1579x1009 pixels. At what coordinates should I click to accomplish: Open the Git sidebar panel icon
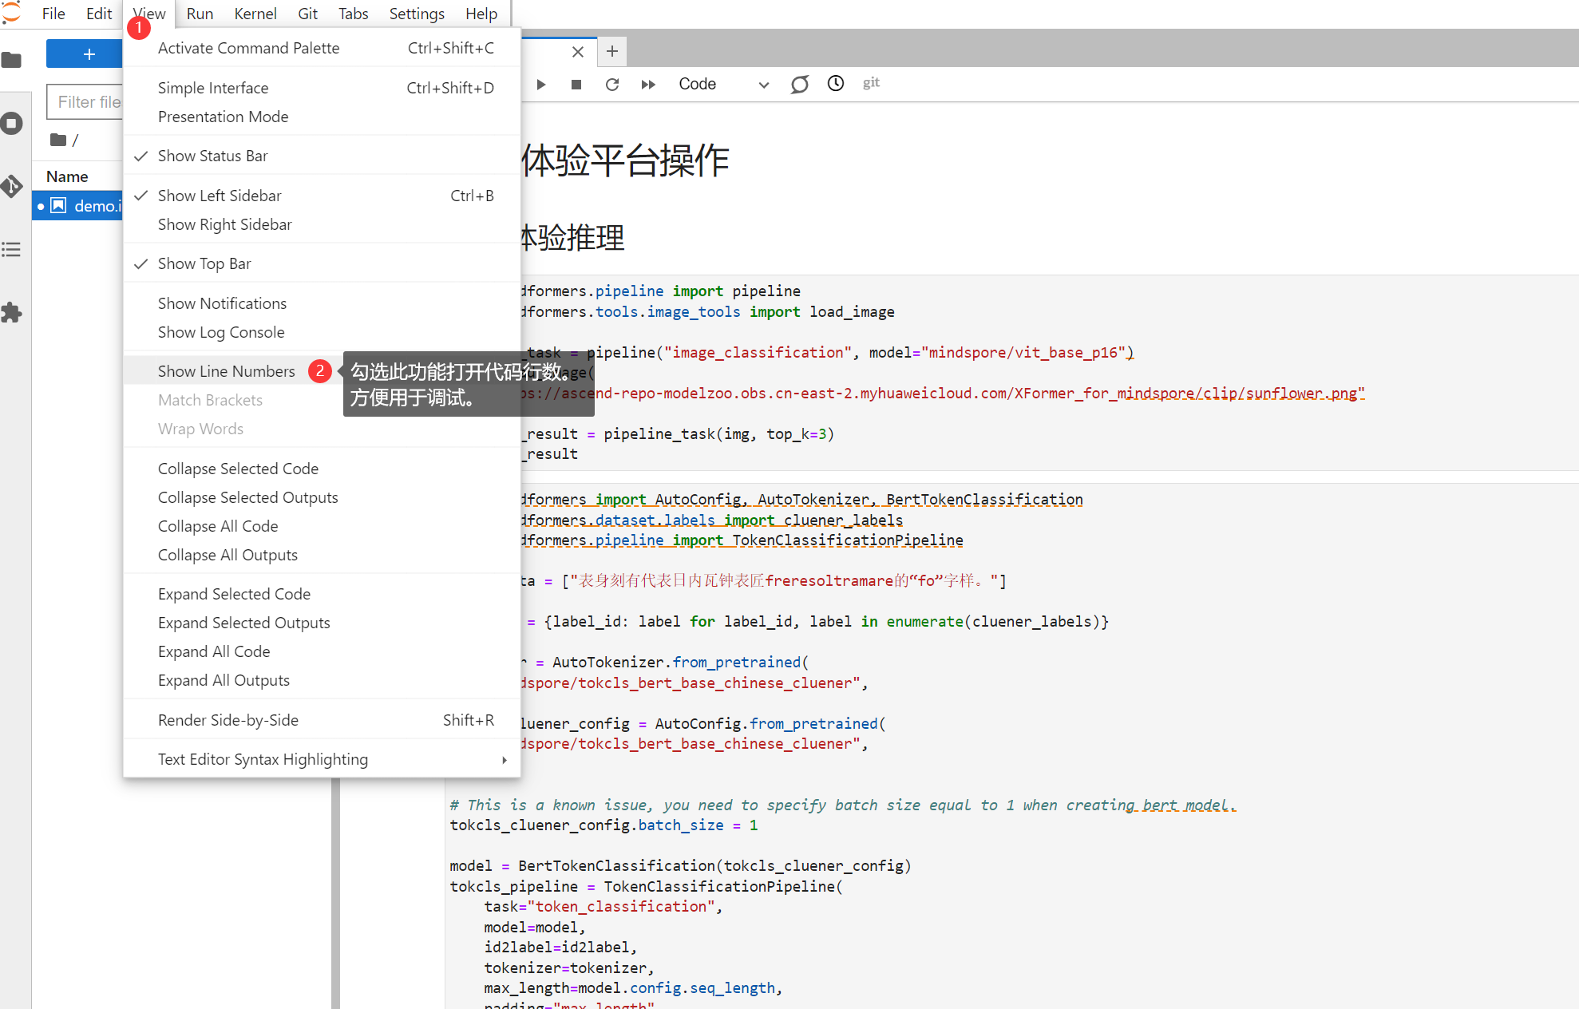(12, 187)
